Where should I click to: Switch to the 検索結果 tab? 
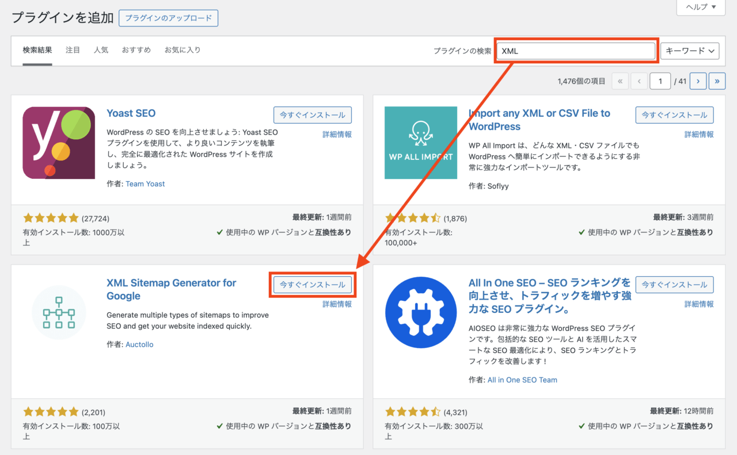pyautogui.click(x=37, y=50)
